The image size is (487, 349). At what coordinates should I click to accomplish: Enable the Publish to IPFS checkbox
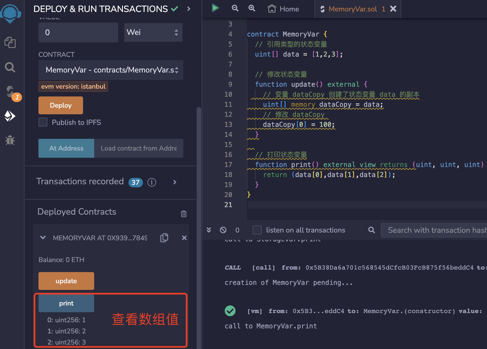43,122
